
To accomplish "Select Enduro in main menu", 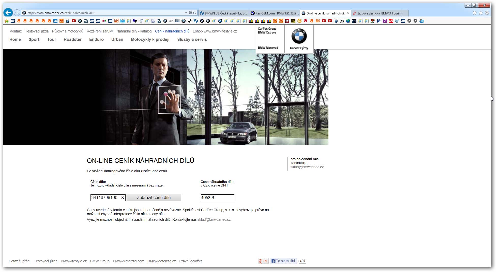I will 96,39.
